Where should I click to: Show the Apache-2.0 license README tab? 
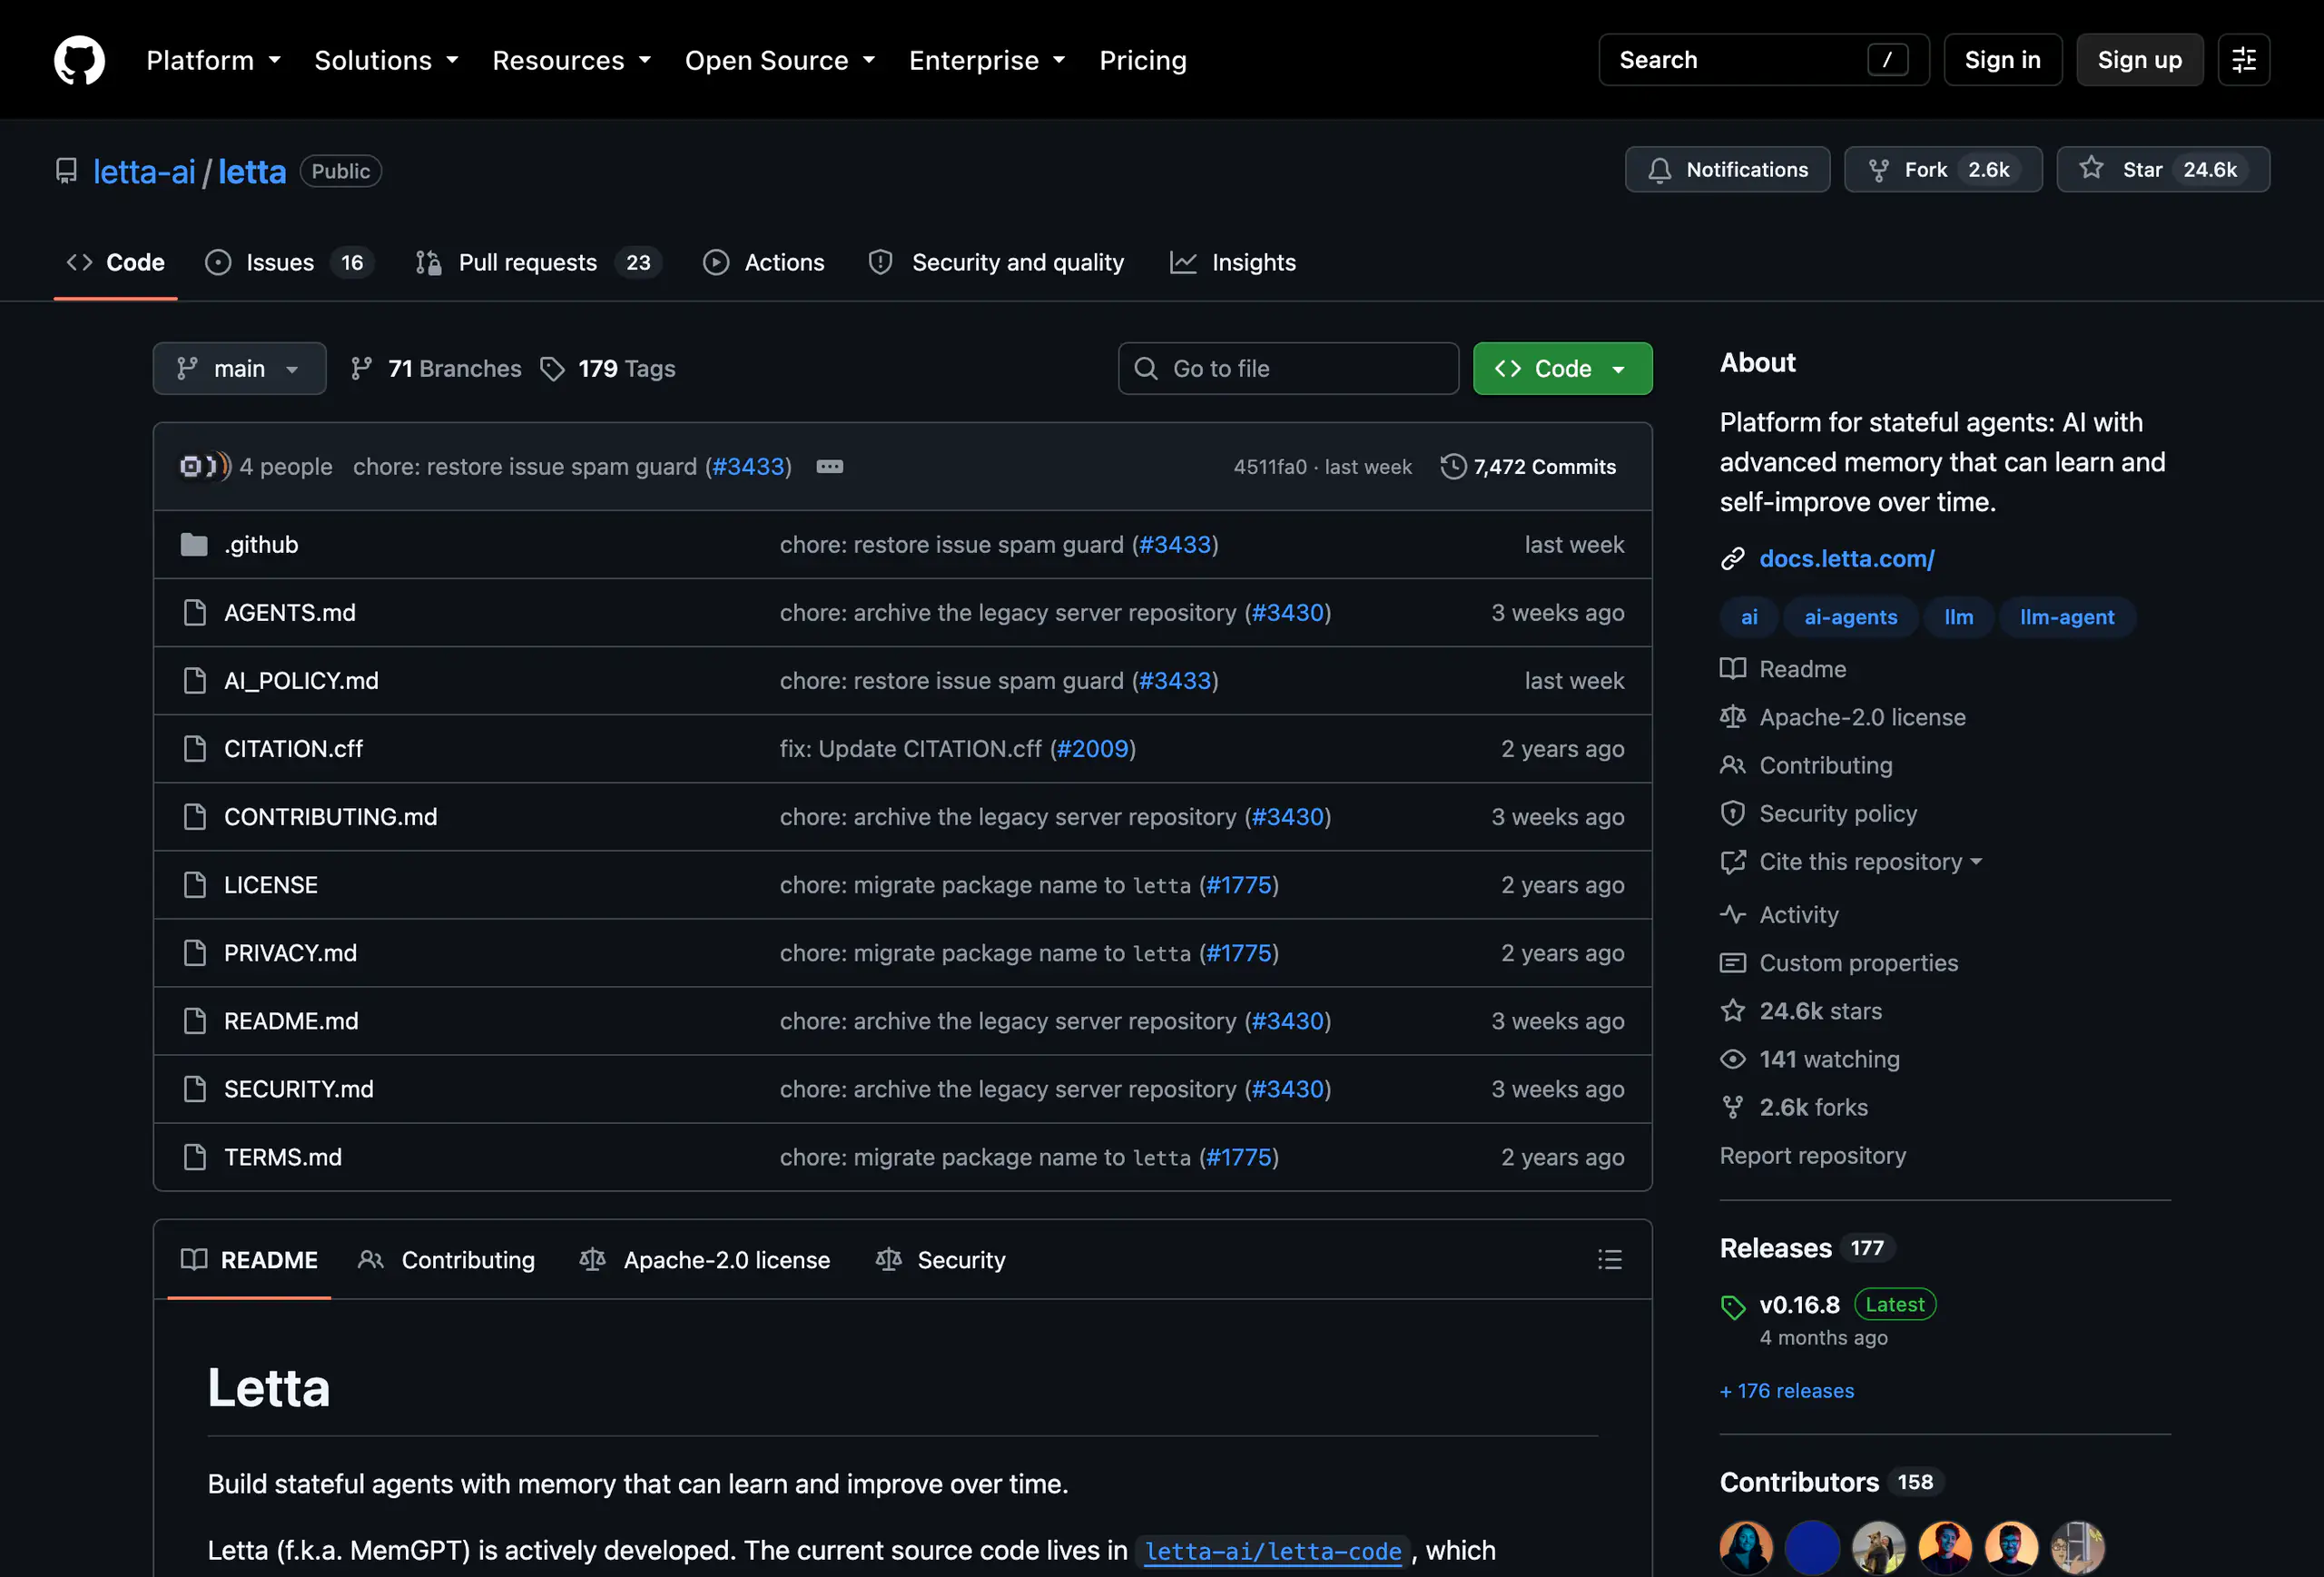pyautogui.click(x=705, y=1260)
